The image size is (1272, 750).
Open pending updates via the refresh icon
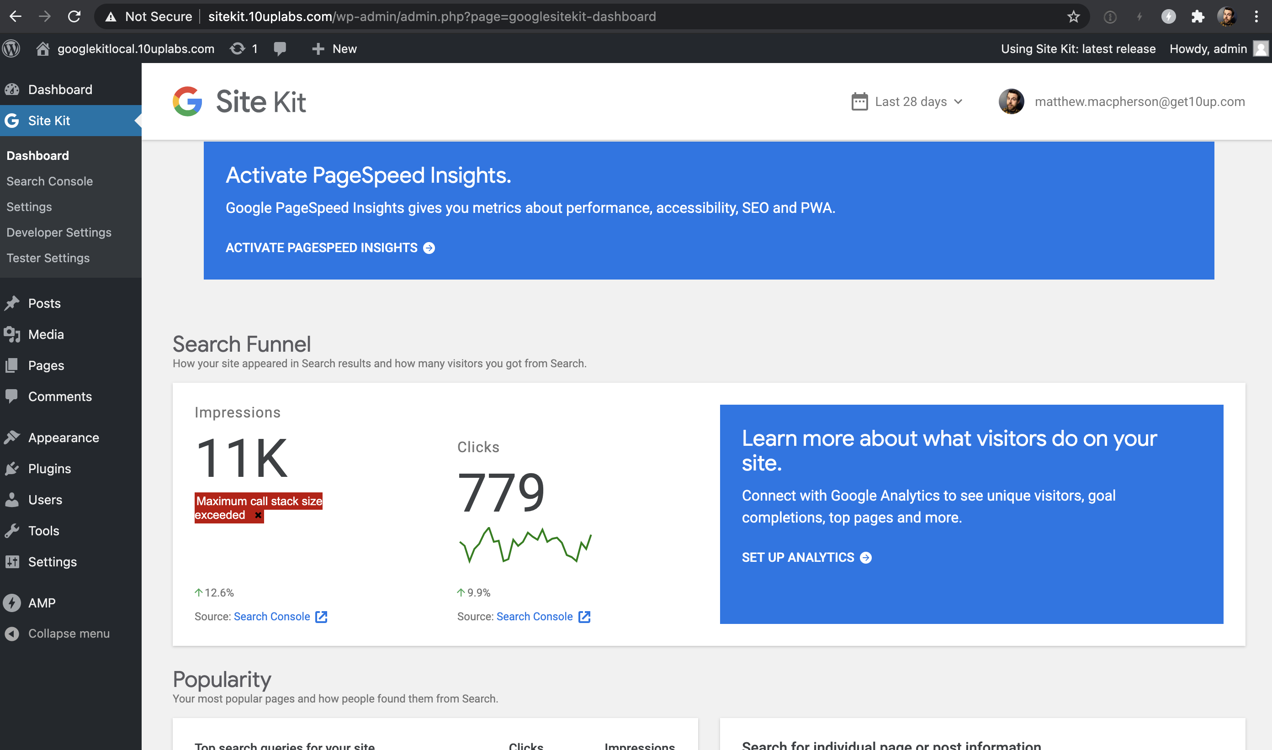coord(238,48)
